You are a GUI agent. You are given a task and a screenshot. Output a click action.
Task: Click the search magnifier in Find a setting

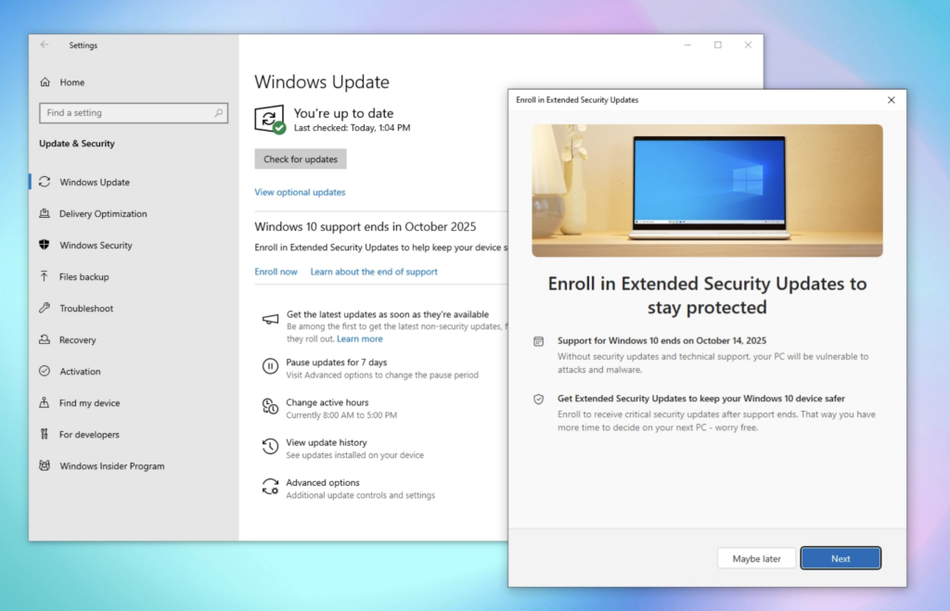219,112
